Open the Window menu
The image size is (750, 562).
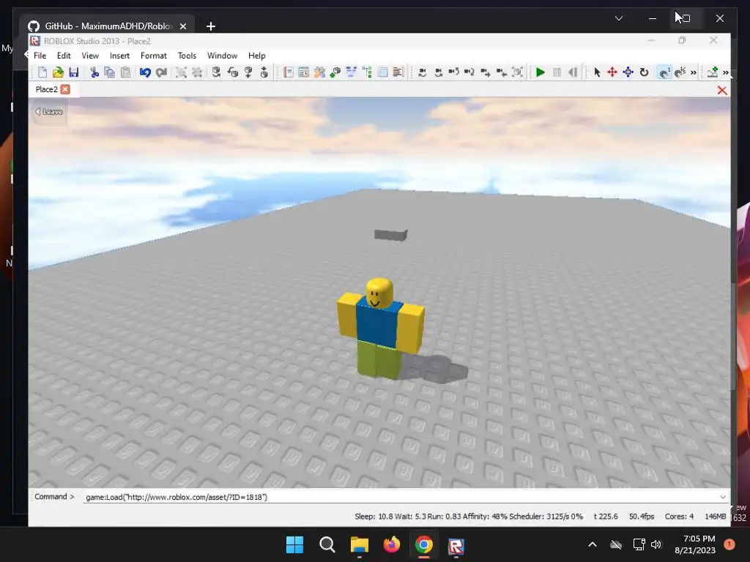[x=222, y=56]
